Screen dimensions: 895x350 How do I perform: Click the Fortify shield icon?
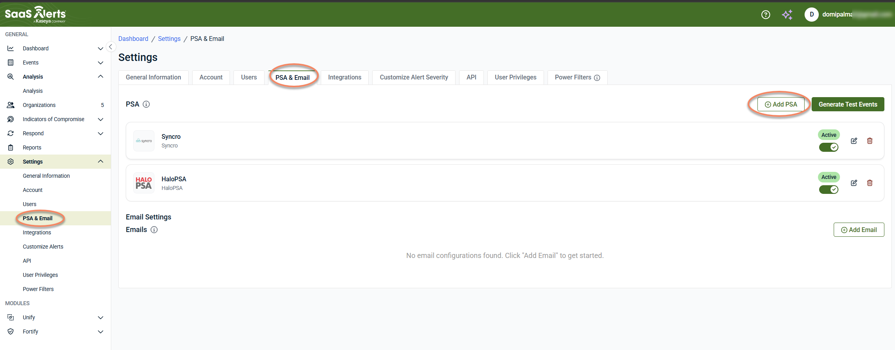(x=11, y=332)
